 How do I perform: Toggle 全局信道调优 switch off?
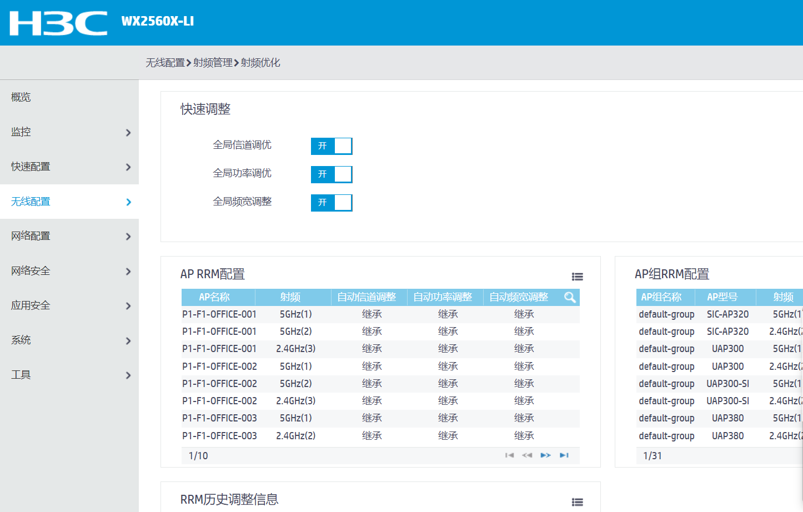[x=332, y=146]
